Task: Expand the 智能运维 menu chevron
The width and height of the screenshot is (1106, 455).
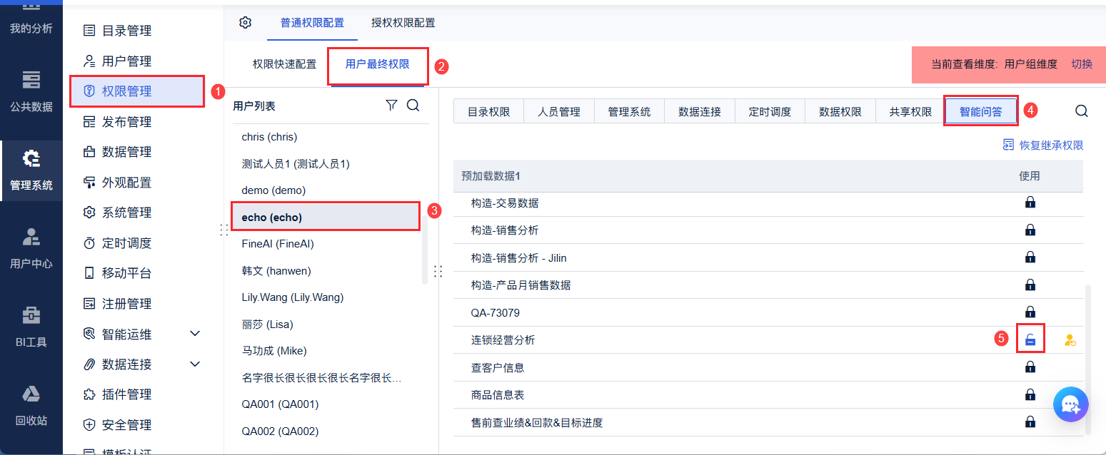Action: 195,334
